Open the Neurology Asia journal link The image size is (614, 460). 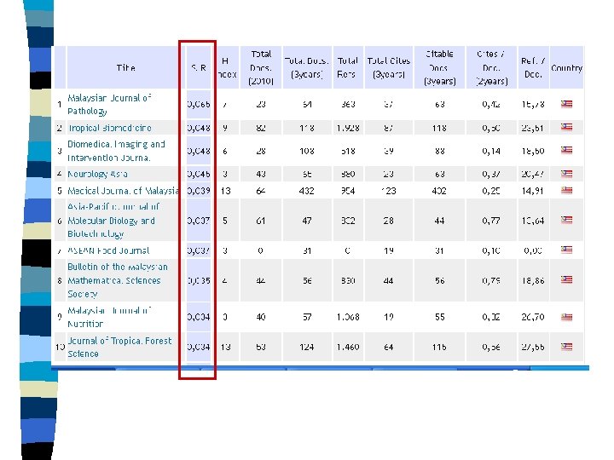coord(97,174)
